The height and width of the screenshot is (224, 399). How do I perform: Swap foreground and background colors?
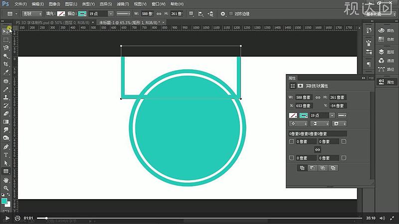pyautogui.click(x=8, y=195)
